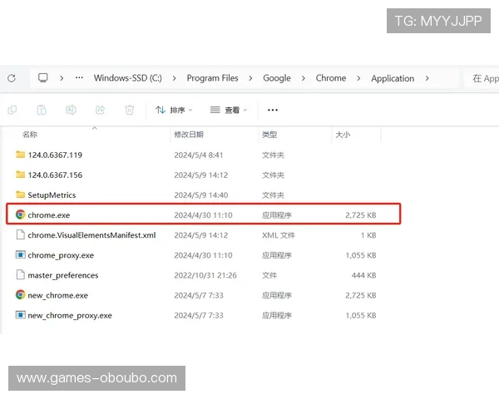Select the chrome_proxy.exe application icon
Image resolution: width=499 pixels, height=399 pixels.
20,255
